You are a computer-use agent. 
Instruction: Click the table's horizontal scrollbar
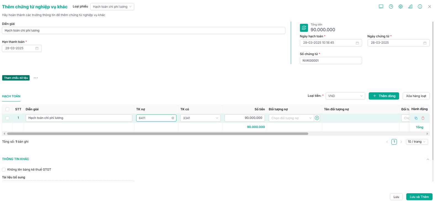coord(157,134)
